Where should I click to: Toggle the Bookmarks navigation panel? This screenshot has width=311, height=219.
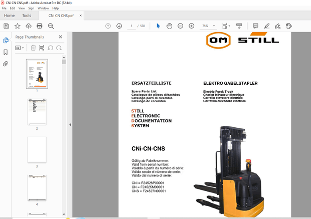click(x=6, y=52)
